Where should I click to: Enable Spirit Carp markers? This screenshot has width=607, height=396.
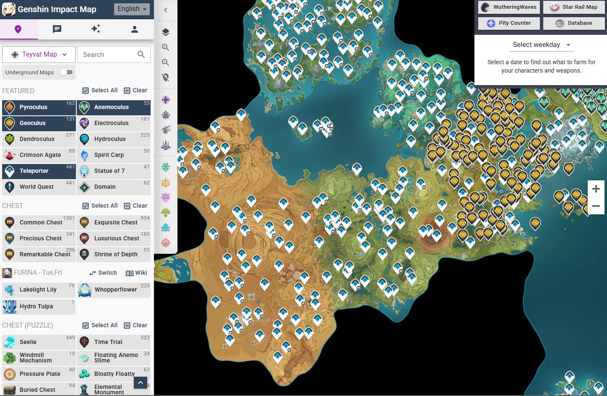pos(114,155)
